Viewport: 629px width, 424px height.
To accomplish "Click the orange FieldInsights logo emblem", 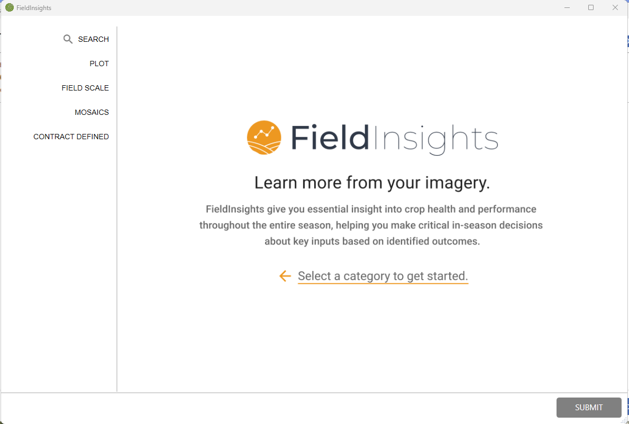I will pos(264,138).
